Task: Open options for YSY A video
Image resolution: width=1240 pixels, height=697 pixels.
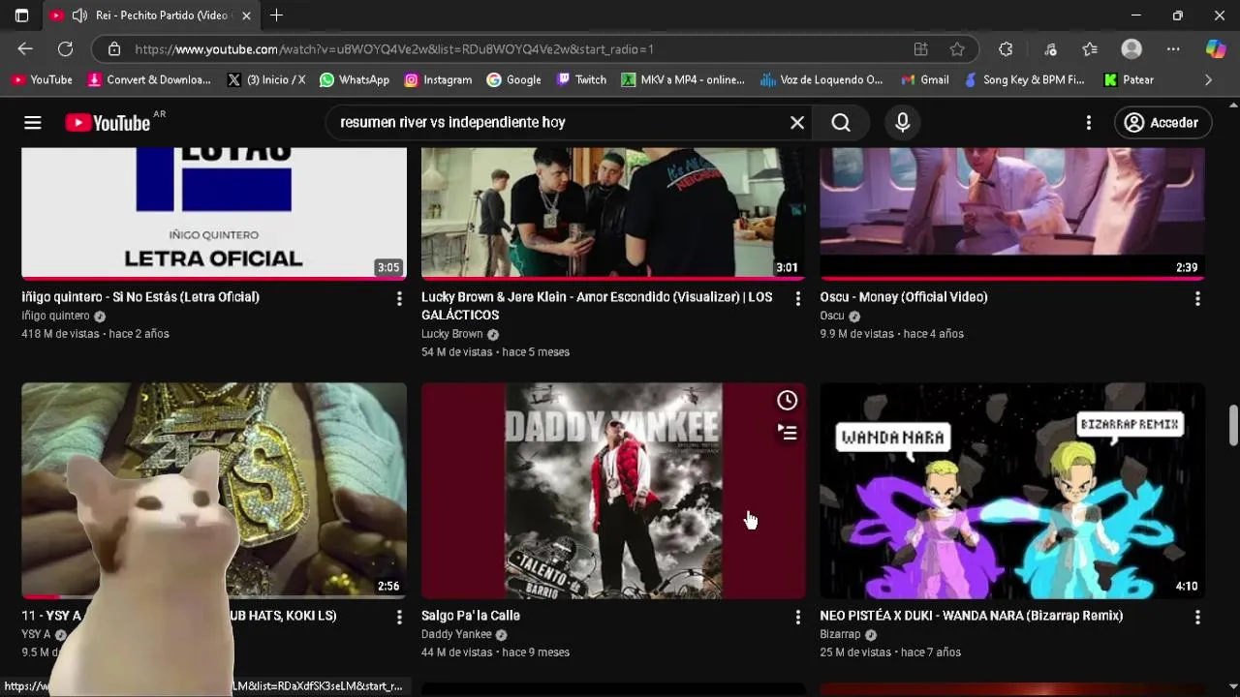Action: (x=398, y=617)
